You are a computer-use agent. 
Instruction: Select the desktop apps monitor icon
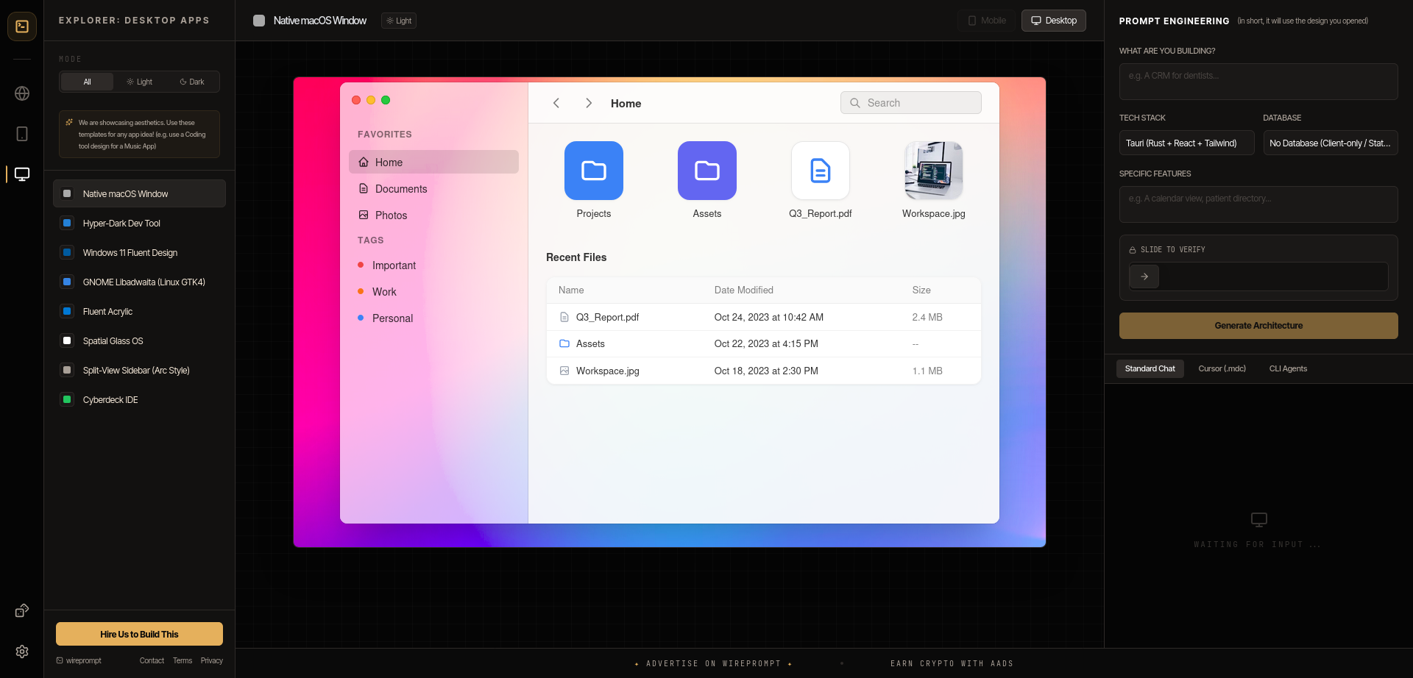pyautogui.click(x=22, y=174)
